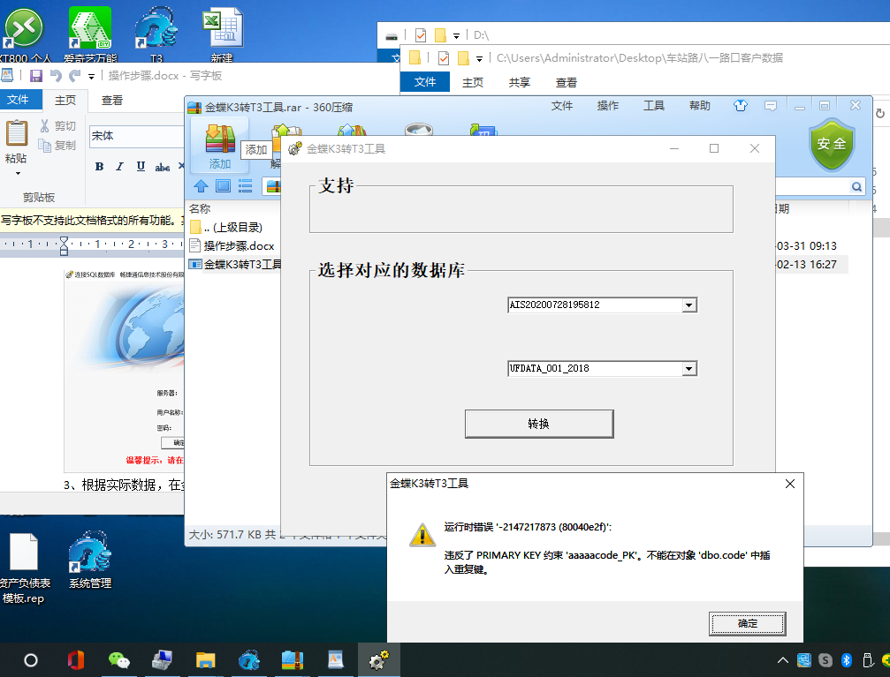
Task: Open the 360压缩 feedback message icon
Action: point(770,106)
